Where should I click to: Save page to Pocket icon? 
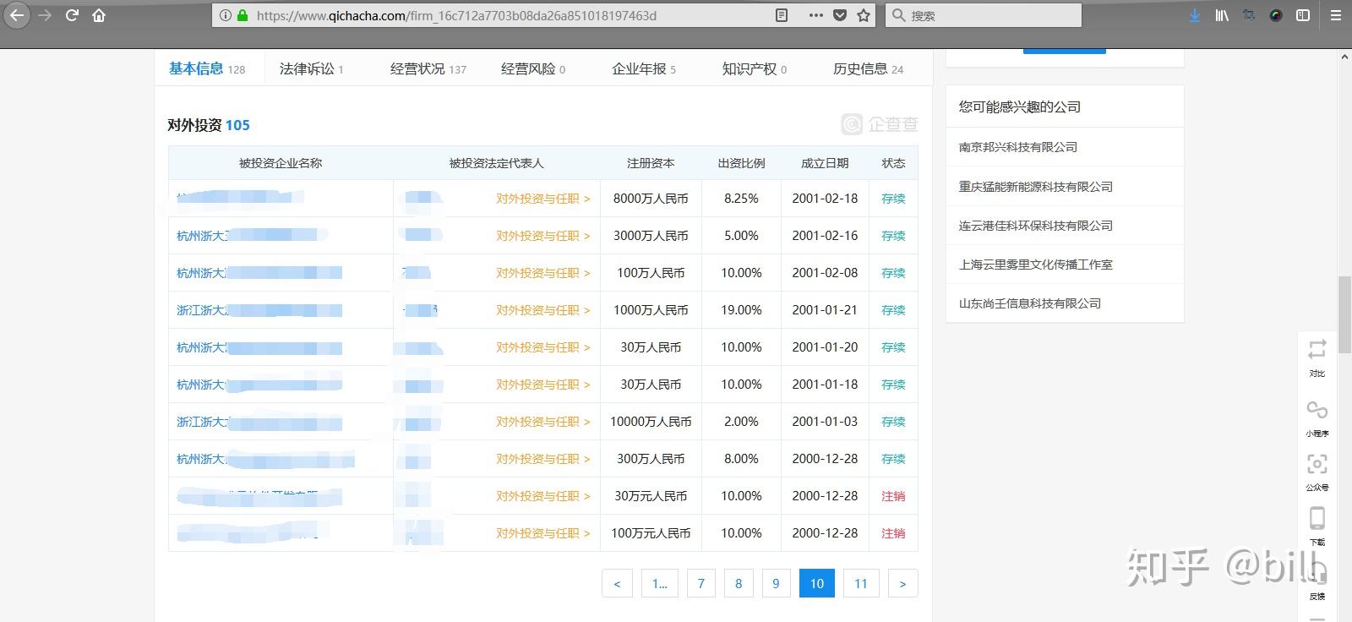coord(840,15)
